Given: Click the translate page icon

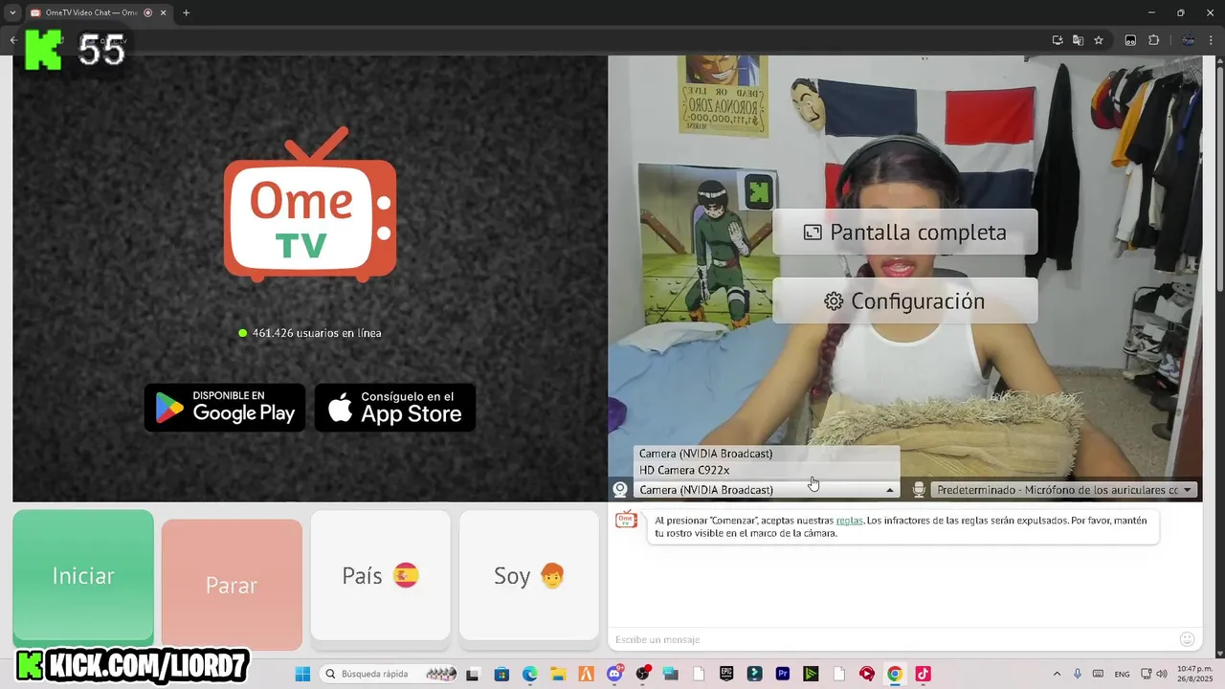Looking at the screenshot, I should pos(1079,40).
